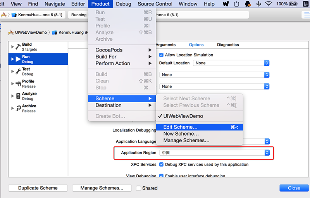
Task: Open the Source Control menu
Action: (155, 4)
